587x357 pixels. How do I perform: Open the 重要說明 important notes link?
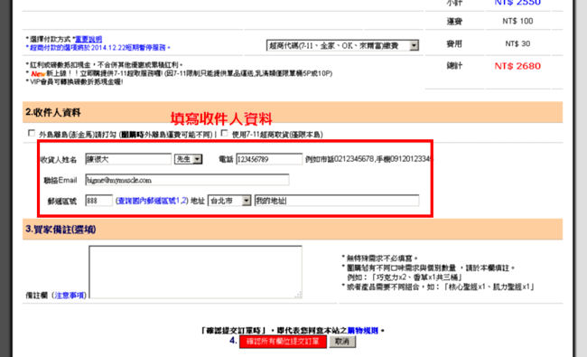coord(89,39)
